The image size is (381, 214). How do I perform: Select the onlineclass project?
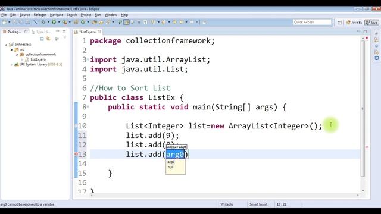click(x=23, y=45)
